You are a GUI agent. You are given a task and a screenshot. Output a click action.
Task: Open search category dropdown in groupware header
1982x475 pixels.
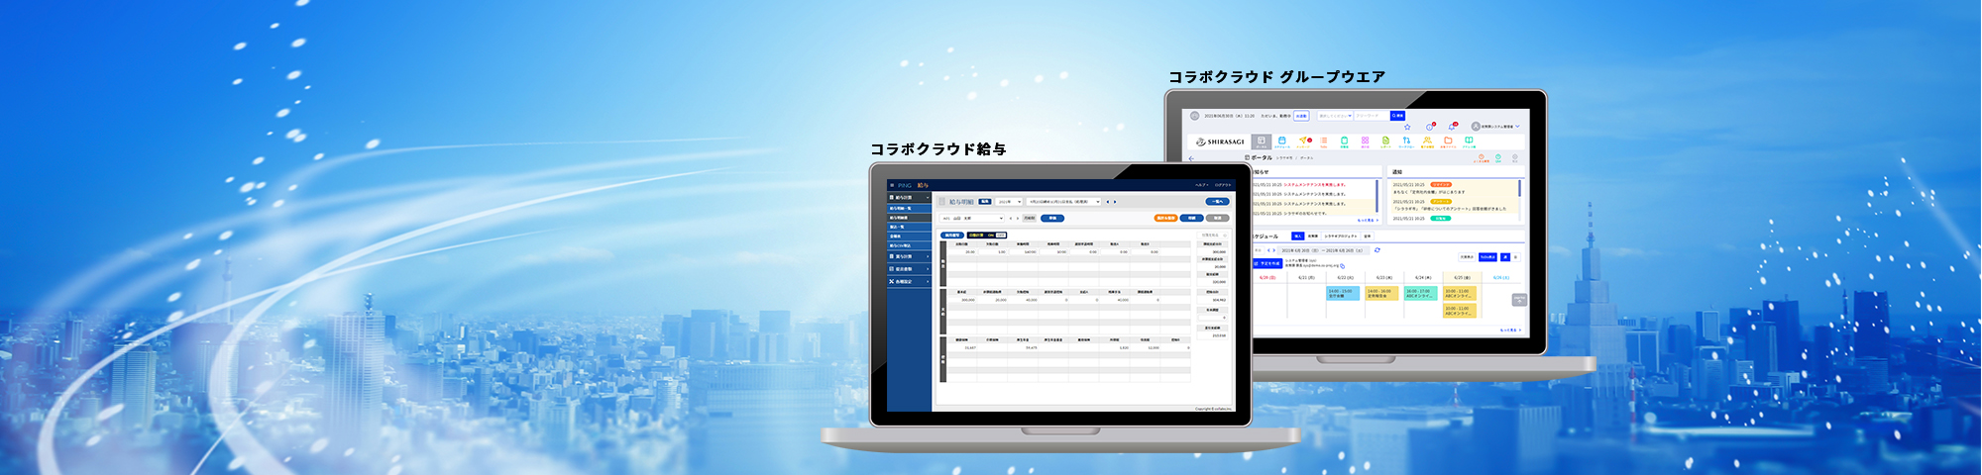click(1335, 116)
